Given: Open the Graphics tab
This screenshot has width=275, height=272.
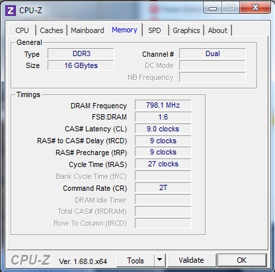Looking at the screenshot, I should pyautogui.click(x=186, y=30).
